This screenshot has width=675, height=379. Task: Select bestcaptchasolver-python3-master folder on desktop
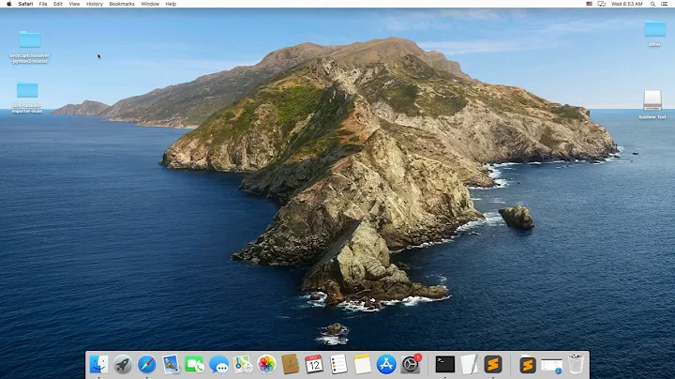coord(30,47)
